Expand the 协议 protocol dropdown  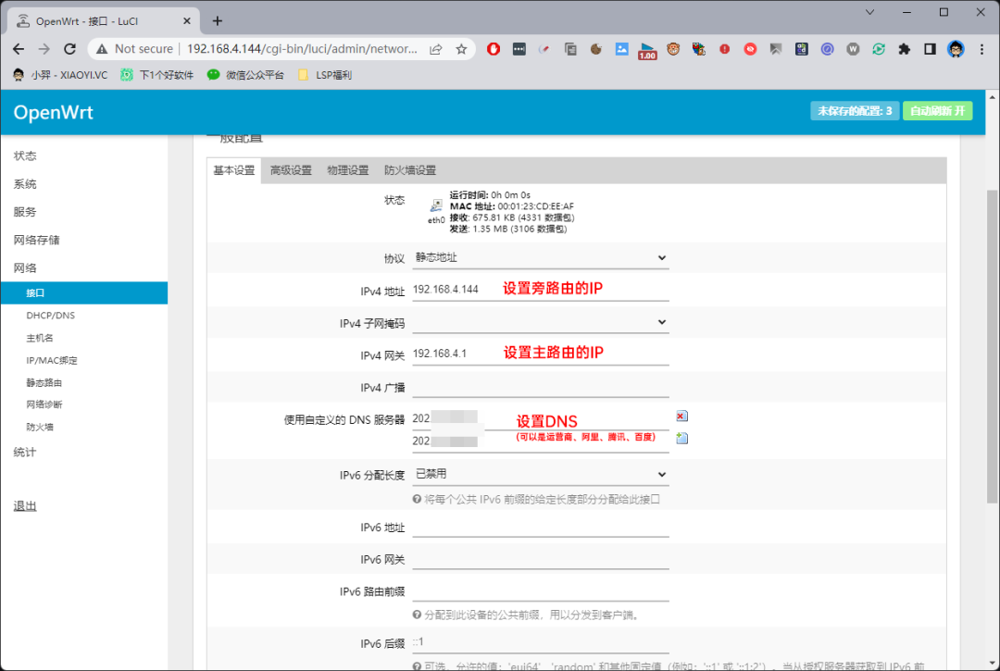pyautogui.click(x=540, y=257)
